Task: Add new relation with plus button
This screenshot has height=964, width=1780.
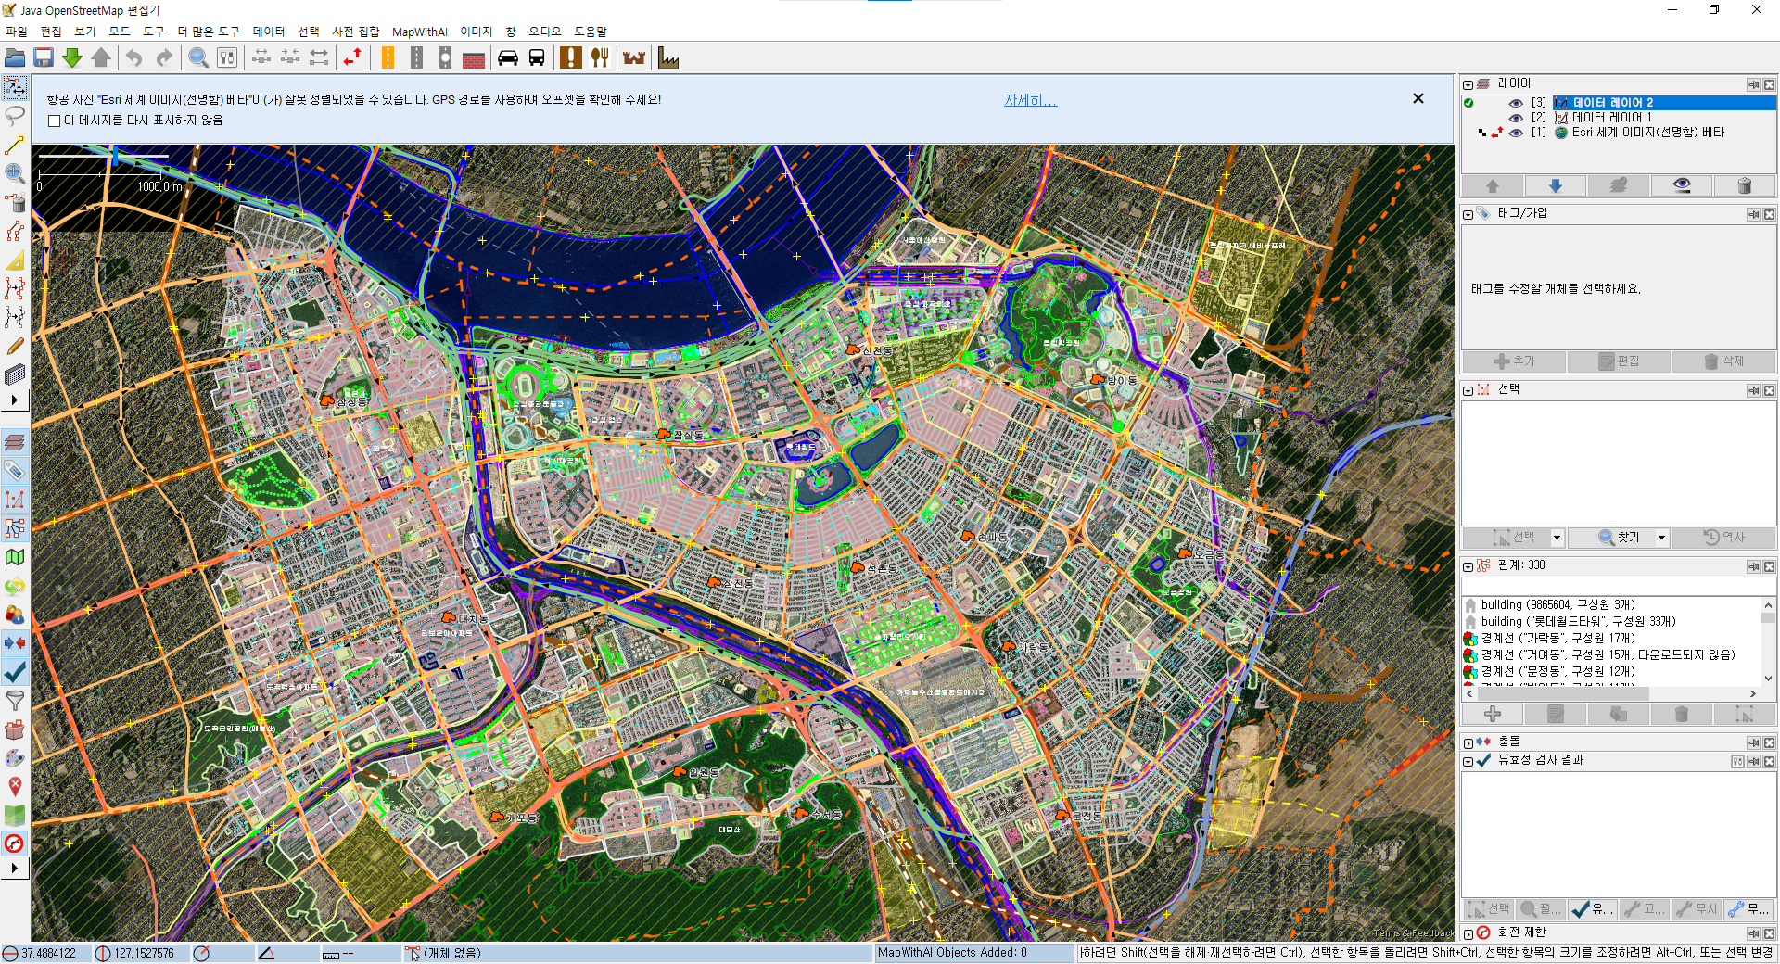Action: 1493,714
